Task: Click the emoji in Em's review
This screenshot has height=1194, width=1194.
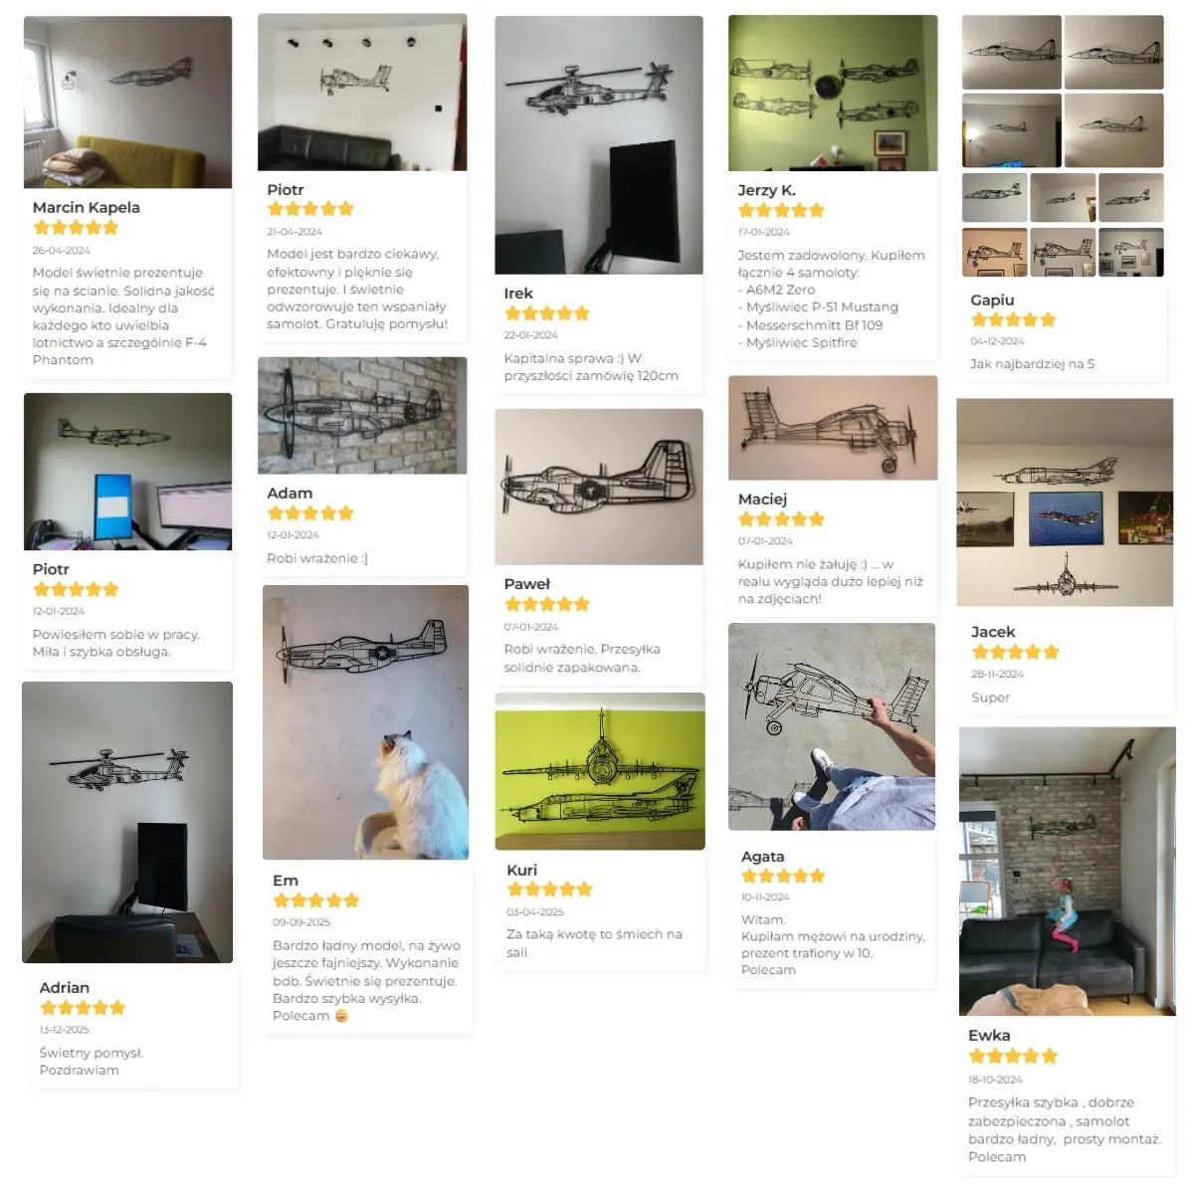Action: (341, 1016)
